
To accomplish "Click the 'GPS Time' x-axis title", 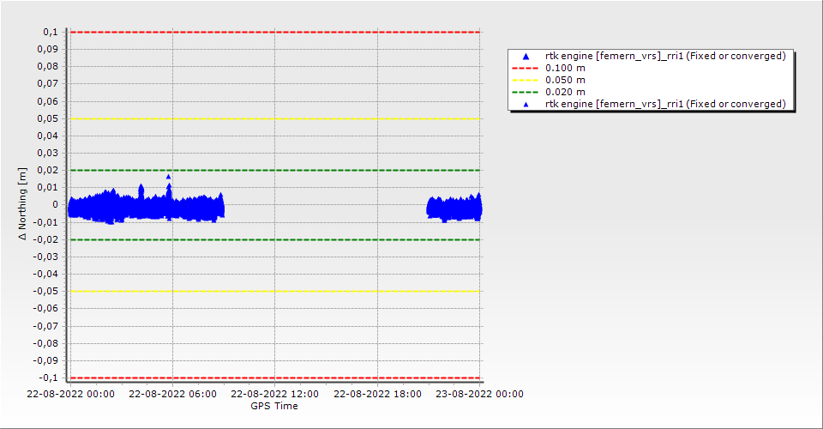I will point(274,406).
